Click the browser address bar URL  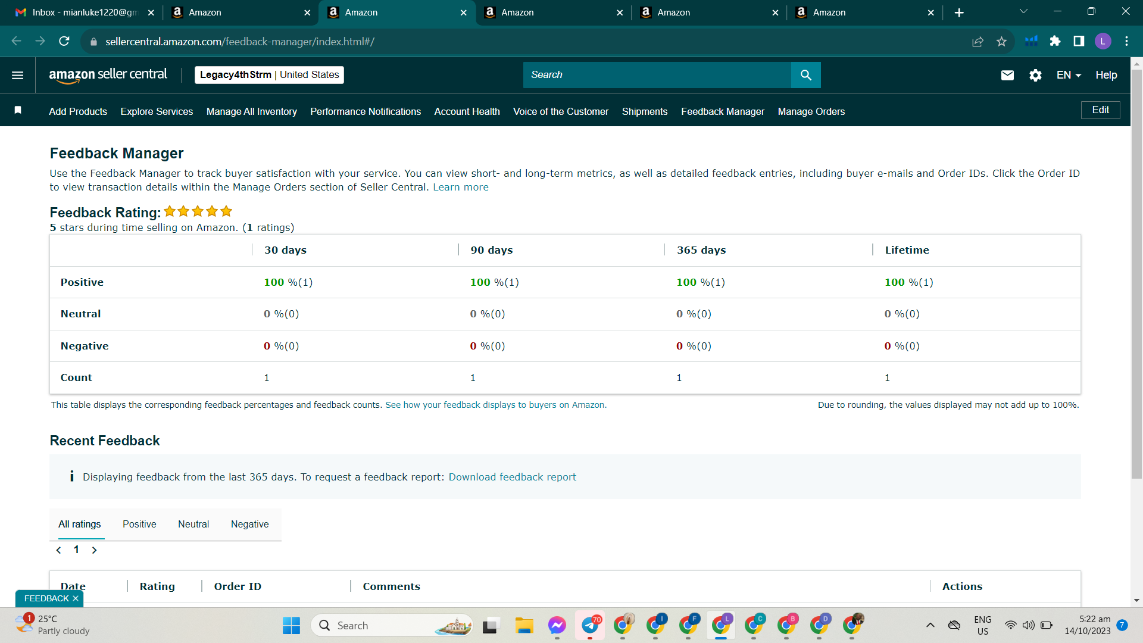[x=239, y=42]
